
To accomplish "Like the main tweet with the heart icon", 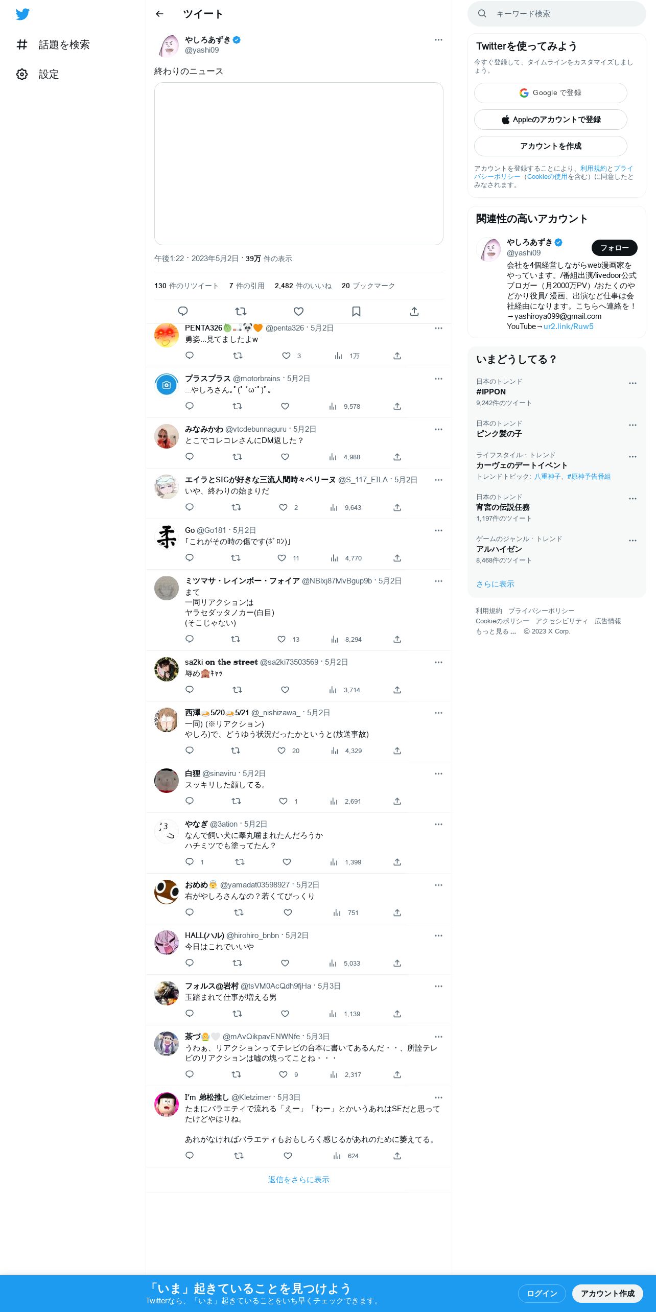I will point(299,311).
